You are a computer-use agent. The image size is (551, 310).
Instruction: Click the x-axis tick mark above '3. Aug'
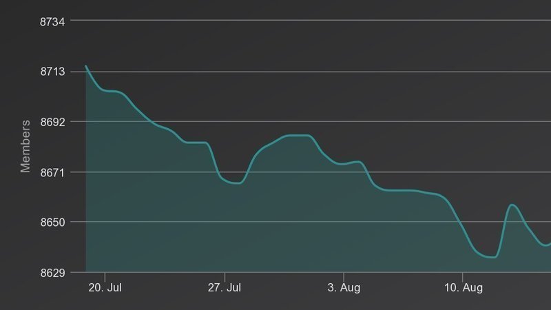(x=344, y=276)
